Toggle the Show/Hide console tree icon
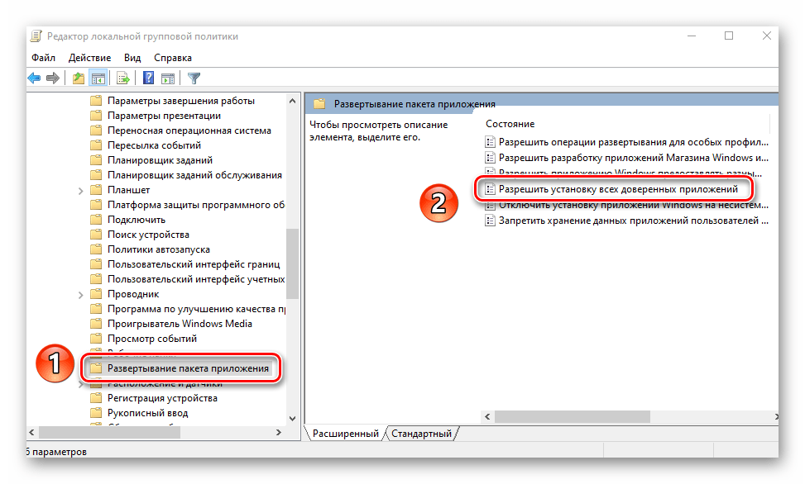805x484 pixels. coord(98,78)
